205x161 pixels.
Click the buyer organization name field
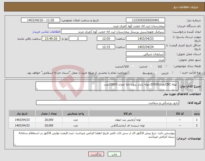point(107,26)
